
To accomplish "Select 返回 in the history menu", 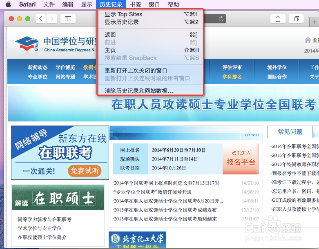I will [150, 35].
